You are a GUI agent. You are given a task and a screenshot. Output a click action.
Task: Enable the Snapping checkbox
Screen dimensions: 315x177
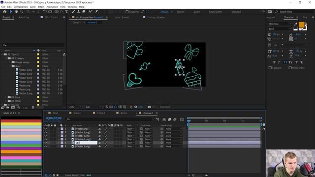[x=127, y=12]
